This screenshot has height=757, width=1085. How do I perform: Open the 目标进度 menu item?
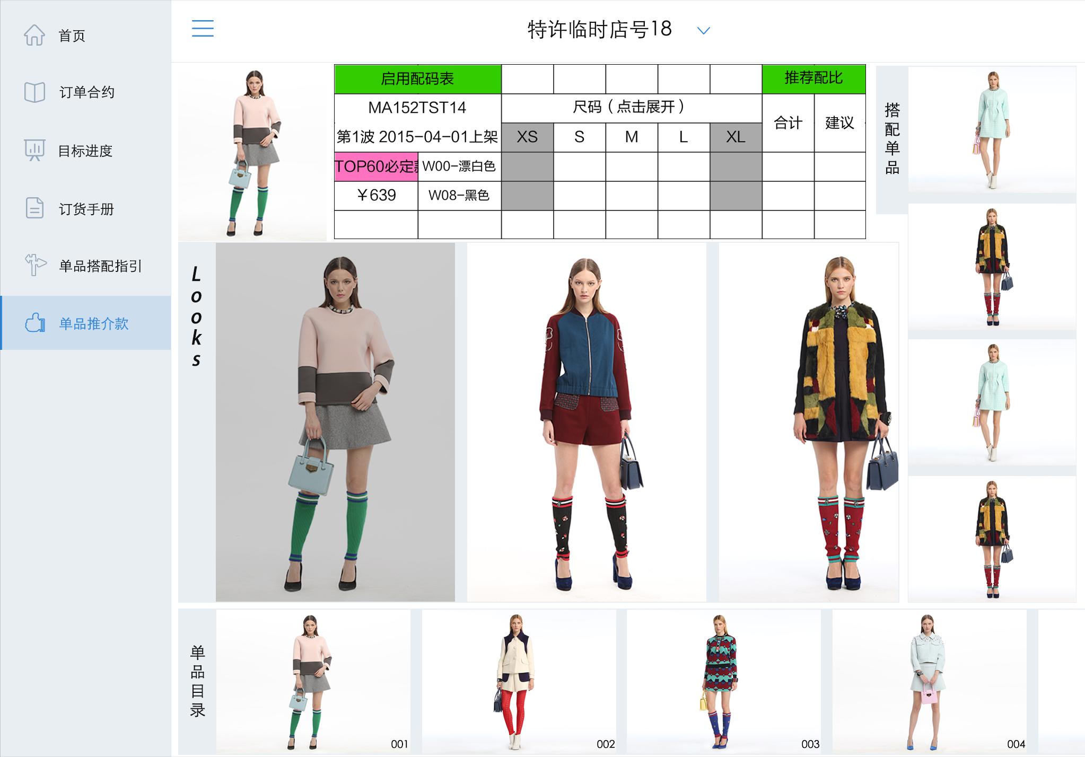coord(85,151)
